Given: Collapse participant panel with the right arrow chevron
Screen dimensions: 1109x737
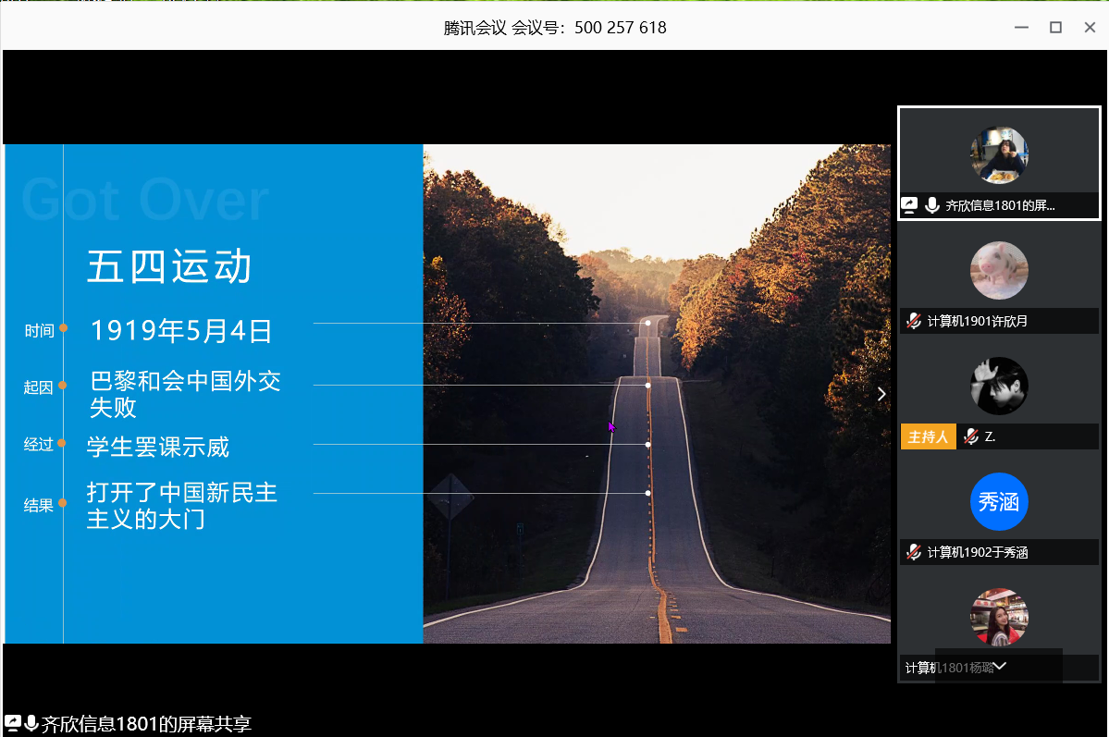Looking at the screenshot, I should coord(881,394).
